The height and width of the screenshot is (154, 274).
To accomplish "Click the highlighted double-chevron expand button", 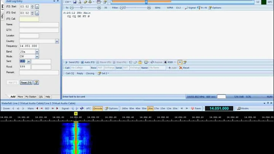I will (x=180, y=62).
